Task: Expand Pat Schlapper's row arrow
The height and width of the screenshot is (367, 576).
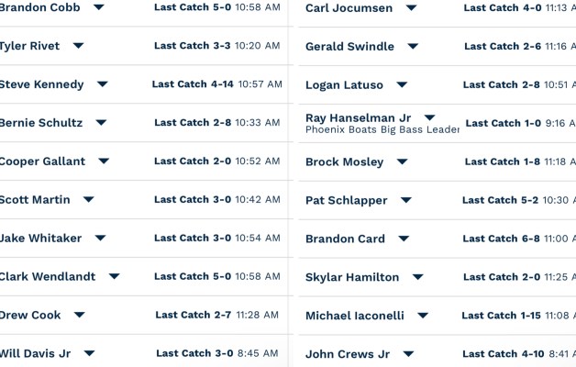Action: pos(406,201)
